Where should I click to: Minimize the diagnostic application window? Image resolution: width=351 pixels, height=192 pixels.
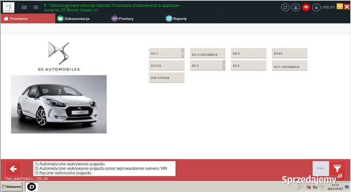(340, 7)
